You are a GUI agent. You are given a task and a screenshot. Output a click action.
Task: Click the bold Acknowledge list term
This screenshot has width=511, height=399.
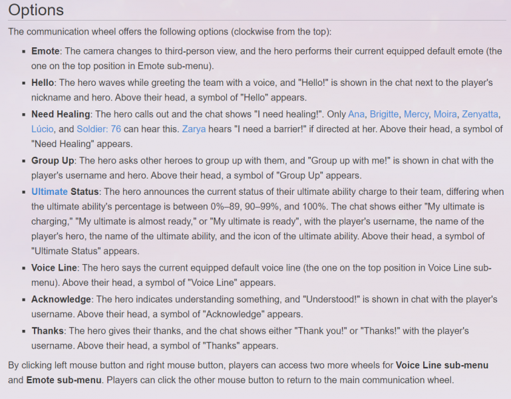coord(61,299)
